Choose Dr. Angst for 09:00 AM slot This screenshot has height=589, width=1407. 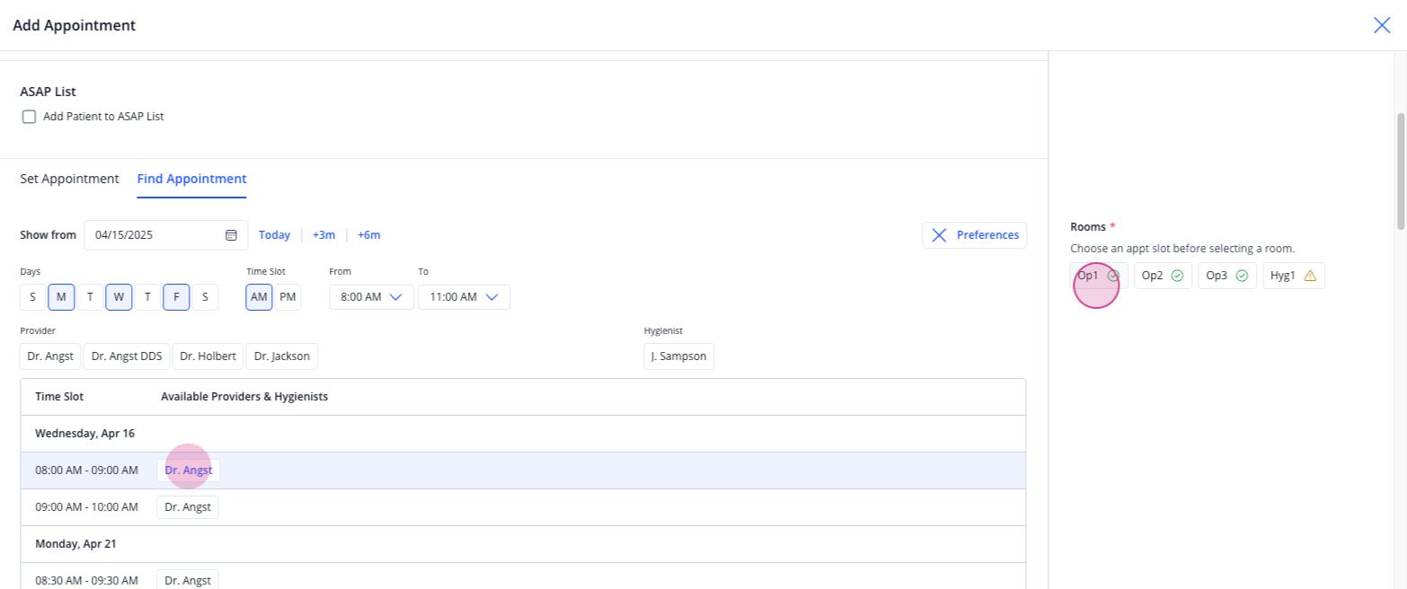[x=188, y=507]
